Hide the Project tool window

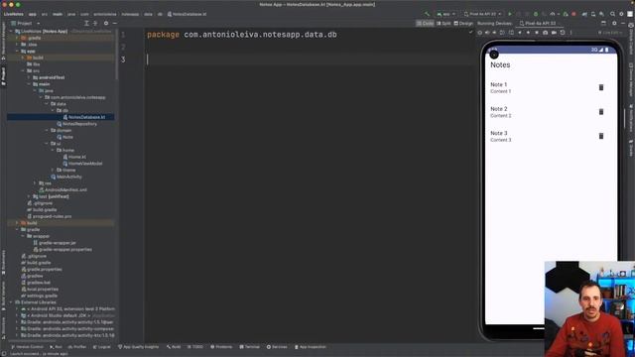pos(115,23)
